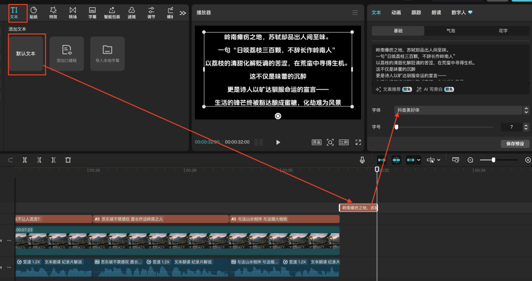
Task: Click AI 写旁白 narration button
Action: pos(435,89)
